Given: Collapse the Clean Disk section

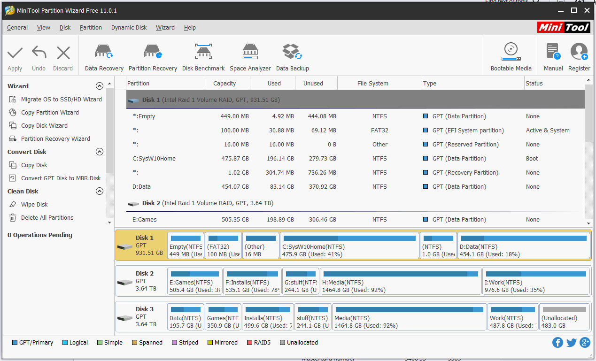Looking at the screenshot, I should coord(99,191).
